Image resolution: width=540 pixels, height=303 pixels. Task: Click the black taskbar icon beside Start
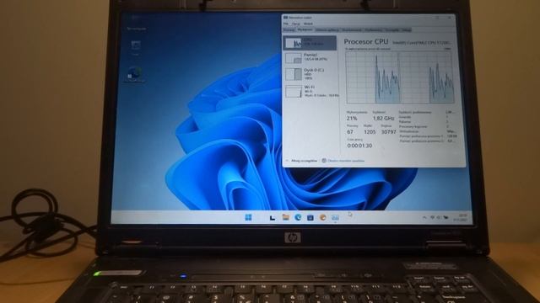(x=273, y=217)
